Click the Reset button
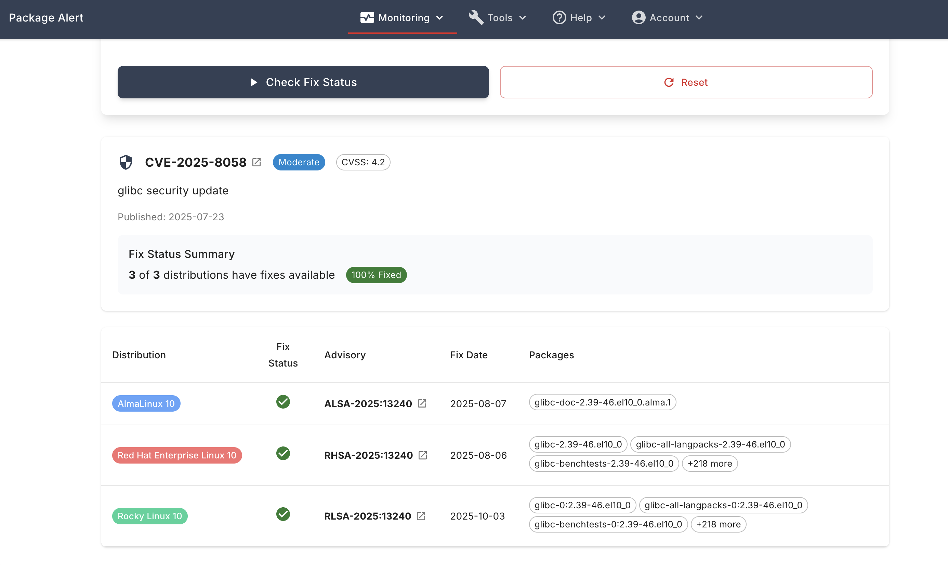This screenshot has height=565, width=948. (686, 82)
